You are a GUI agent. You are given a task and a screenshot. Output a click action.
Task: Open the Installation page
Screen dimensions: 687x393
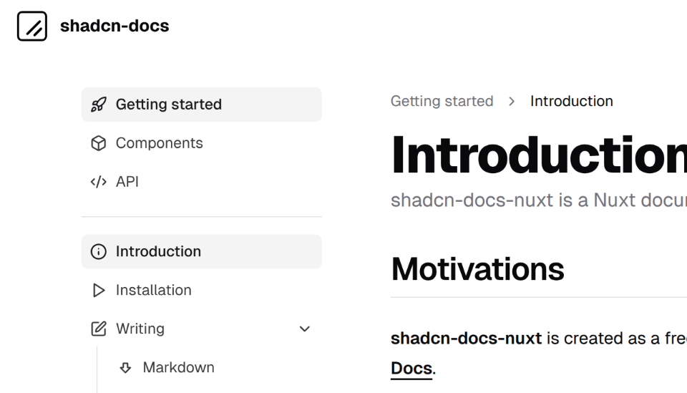click(x=154, y=291)
